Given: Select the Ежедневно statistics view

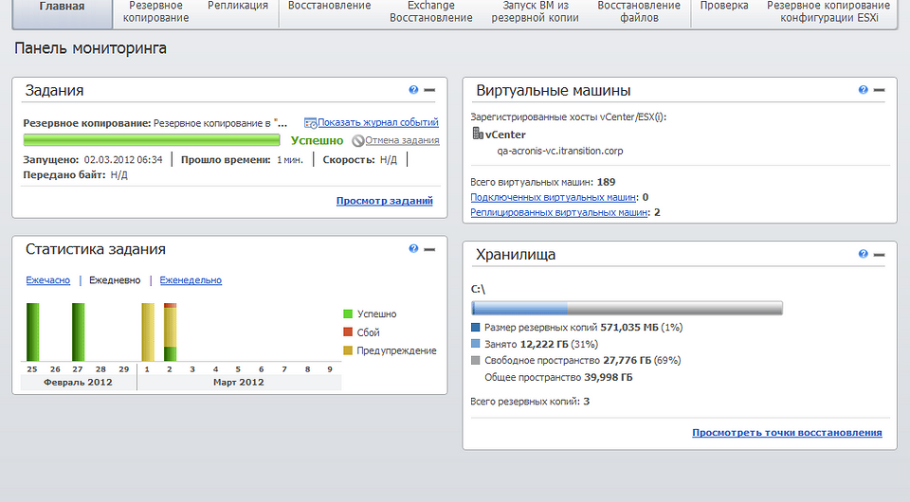Looking at the screenshot, I should point(115,280).
